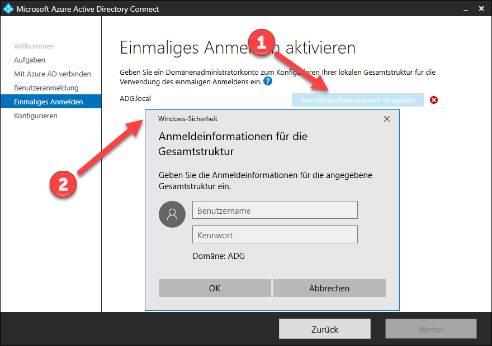Viewport: 492px width, 346px height.
Task: Minimize the Azure AD Connect window
Action: tap(466, 9)
